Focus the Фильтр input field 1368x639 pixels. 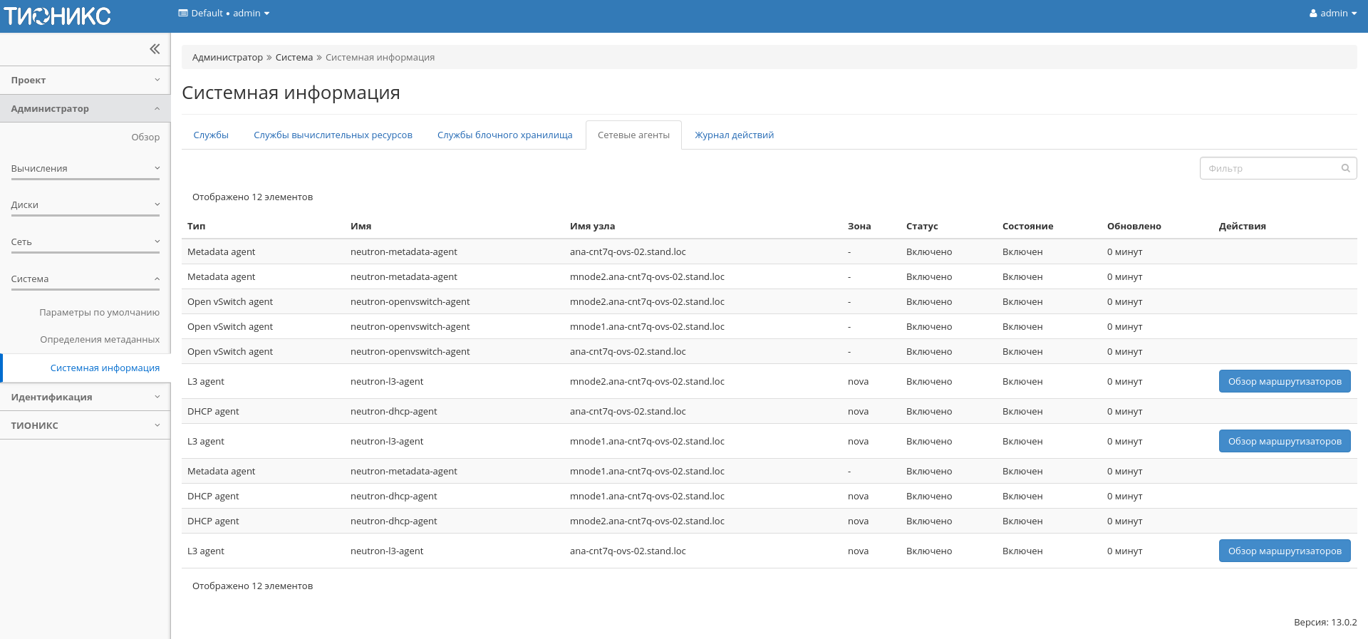(x=1268, y=169)
